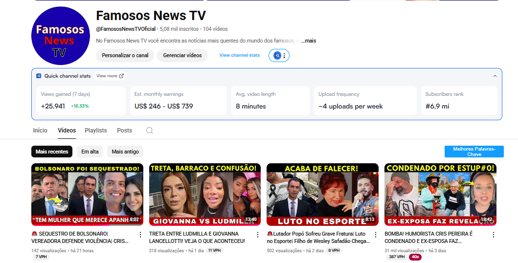Screen dimensions: 518x263
Task: Click the 11 VPH badge
Action: pos(214,251)
